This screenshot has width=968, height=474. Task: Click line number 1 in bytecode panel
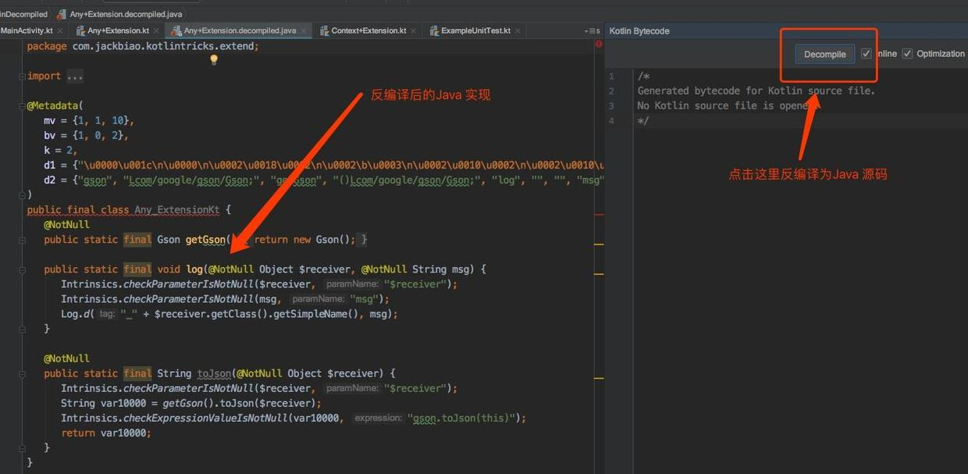611,77
